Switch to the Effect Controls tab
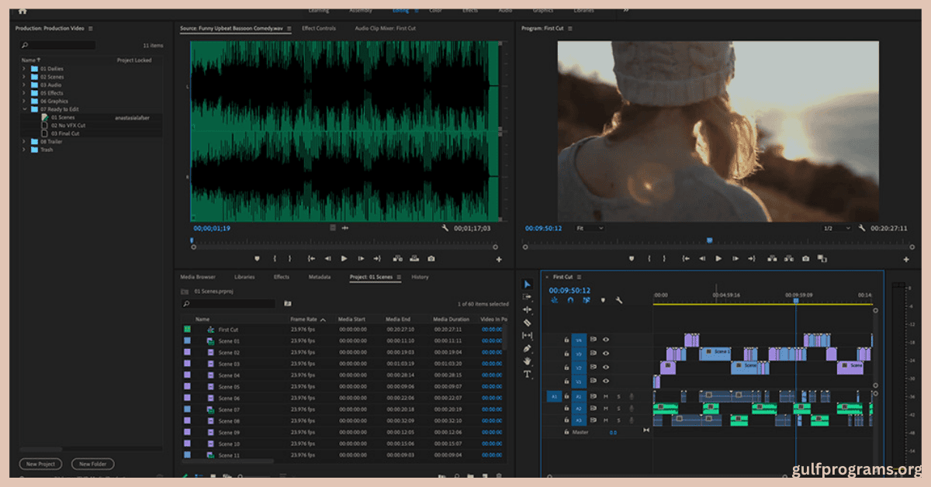The image size is (931, 487). point(318,29)
